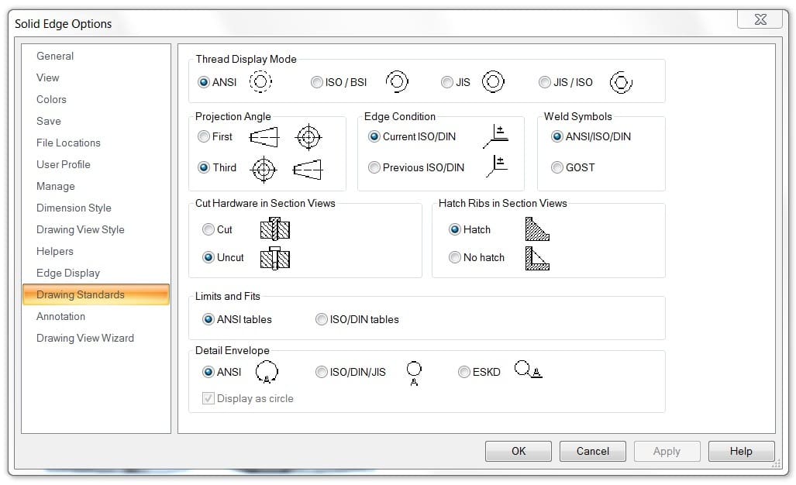Click the No hatch rib triangle icon
The image size is (796, 485).
pos(536,257)
